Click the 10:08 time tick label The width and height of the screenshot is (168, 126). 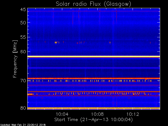[97, 114]
